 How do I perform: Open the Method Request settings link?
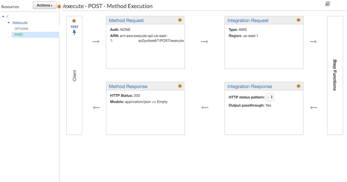[x=126, y=20]
